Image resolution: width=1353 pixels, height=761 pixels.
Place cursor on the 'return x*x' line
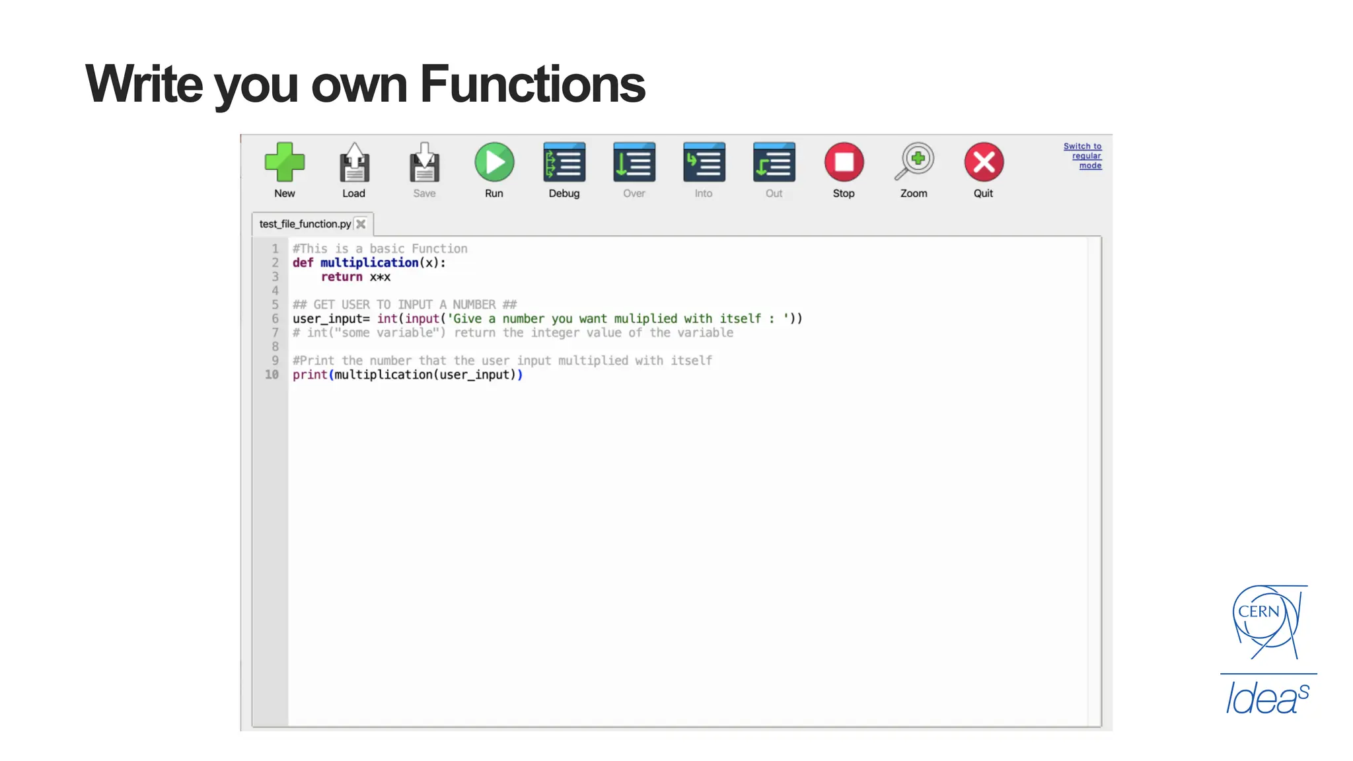(x=355, y=277)
